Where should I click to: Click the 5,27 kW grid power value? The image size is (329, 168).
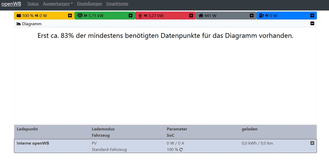pos(156,16)
